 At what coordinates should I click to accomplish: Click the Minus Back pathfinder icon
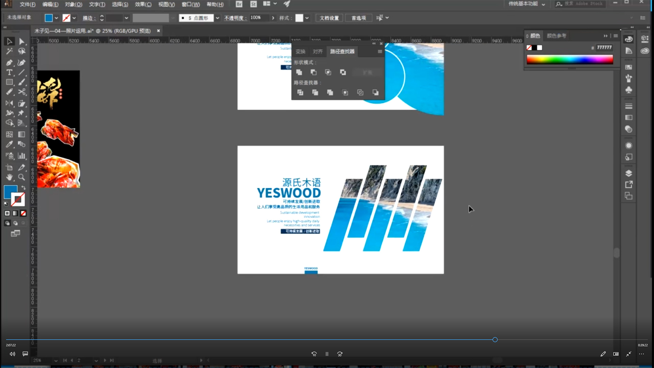coord(375,92)
